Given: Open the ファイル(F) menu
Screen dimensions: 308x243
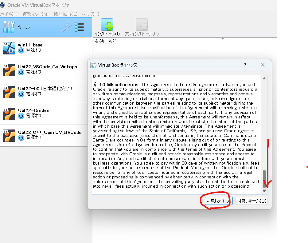Looking at the screenshot, I should 9,14.
